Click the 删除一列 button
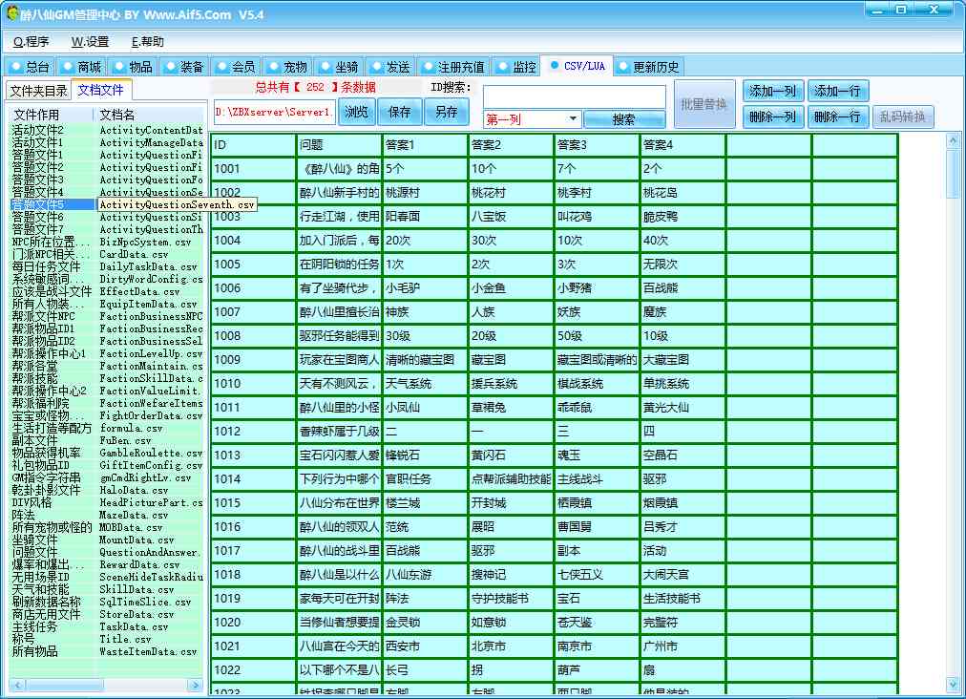 click(772, 117)
